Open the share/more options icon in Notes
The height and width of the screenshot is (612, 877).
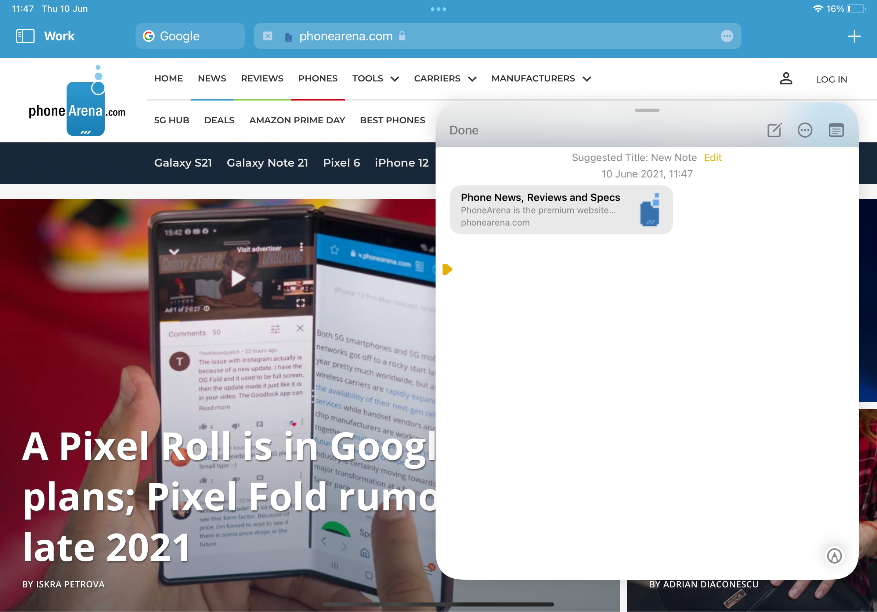click(x=805, y=130)
